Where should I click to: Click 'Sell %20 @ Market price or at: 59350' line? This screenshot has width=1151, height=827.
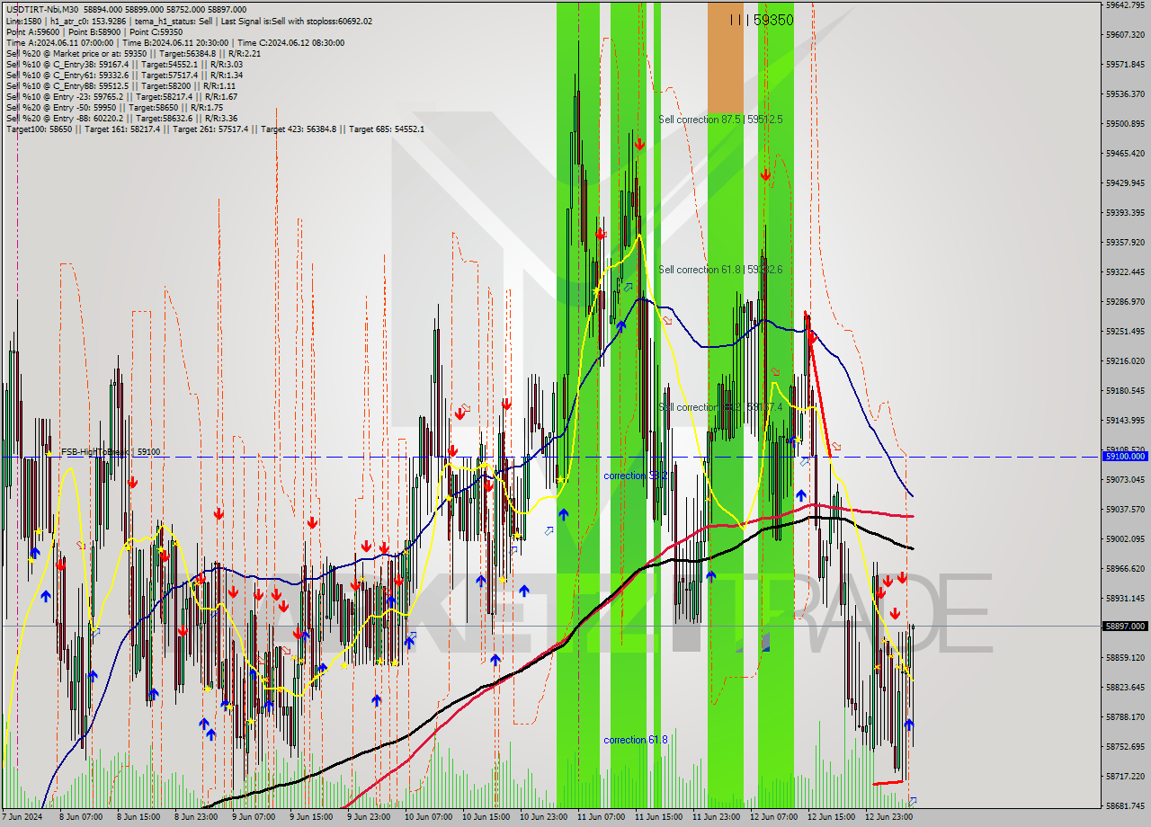click(133, 53)
